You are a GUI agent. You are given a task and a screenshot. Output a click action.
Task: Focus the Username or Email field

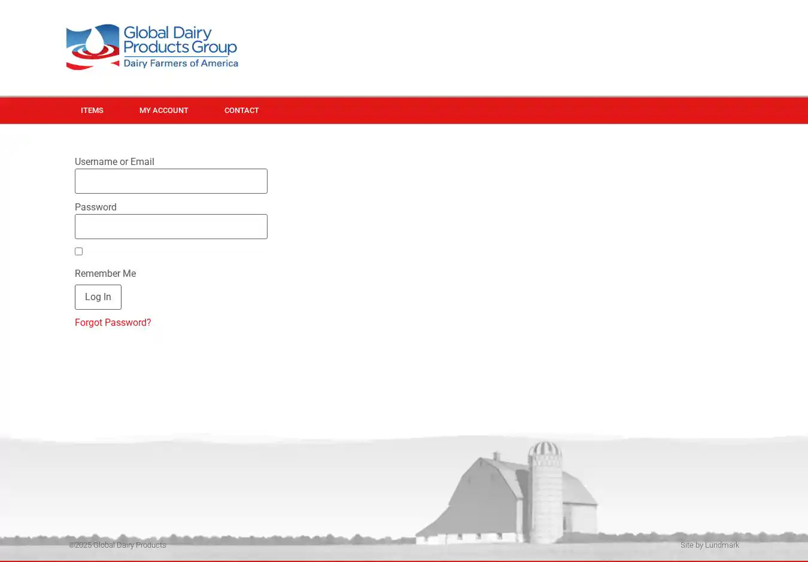(x=171, y=181)
